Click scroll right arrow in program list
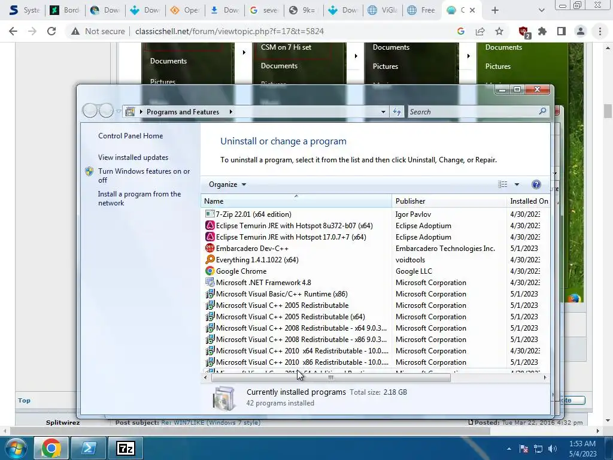 [545, 377]
